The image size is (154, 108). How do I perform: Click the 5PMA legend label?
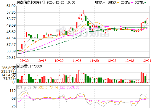pos(99,2)
